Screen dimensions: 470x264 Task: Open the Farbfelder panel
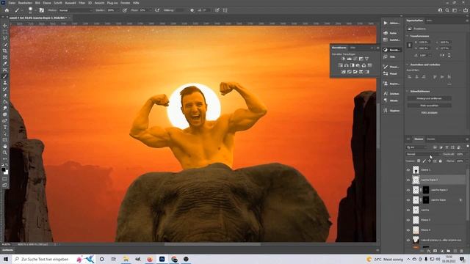pyautogui.click(x=392, y=40)
